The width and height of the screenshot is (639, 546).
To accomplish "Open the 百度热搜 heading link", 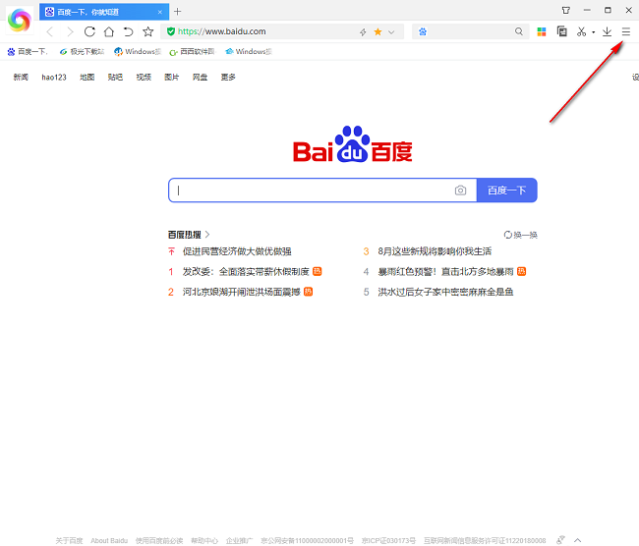I will [189, 235].
